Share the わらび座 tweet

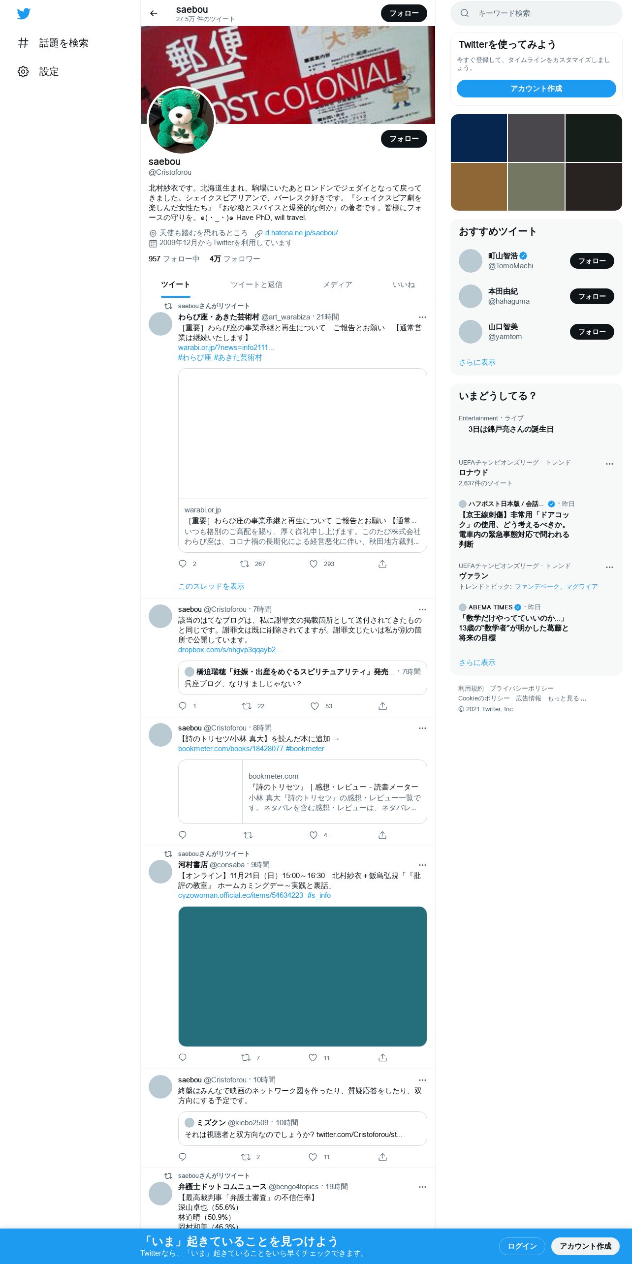point(382,564)
